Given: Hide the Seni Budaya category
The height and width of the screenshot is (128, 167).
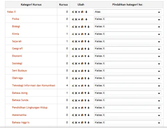Looking at the screenshot, I should click(x=79, y=71).
